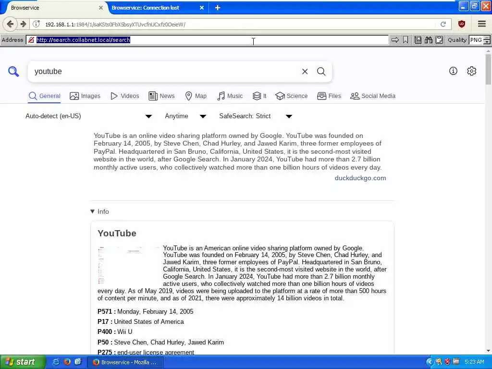Collapse the Info section triangle
This screenshot has width=492, height=369.
tap(92, 211)
